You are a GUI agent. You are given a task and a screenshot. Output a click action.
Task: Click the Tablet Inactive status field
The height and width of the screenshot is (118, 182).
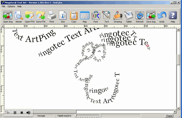click(64, 116)
